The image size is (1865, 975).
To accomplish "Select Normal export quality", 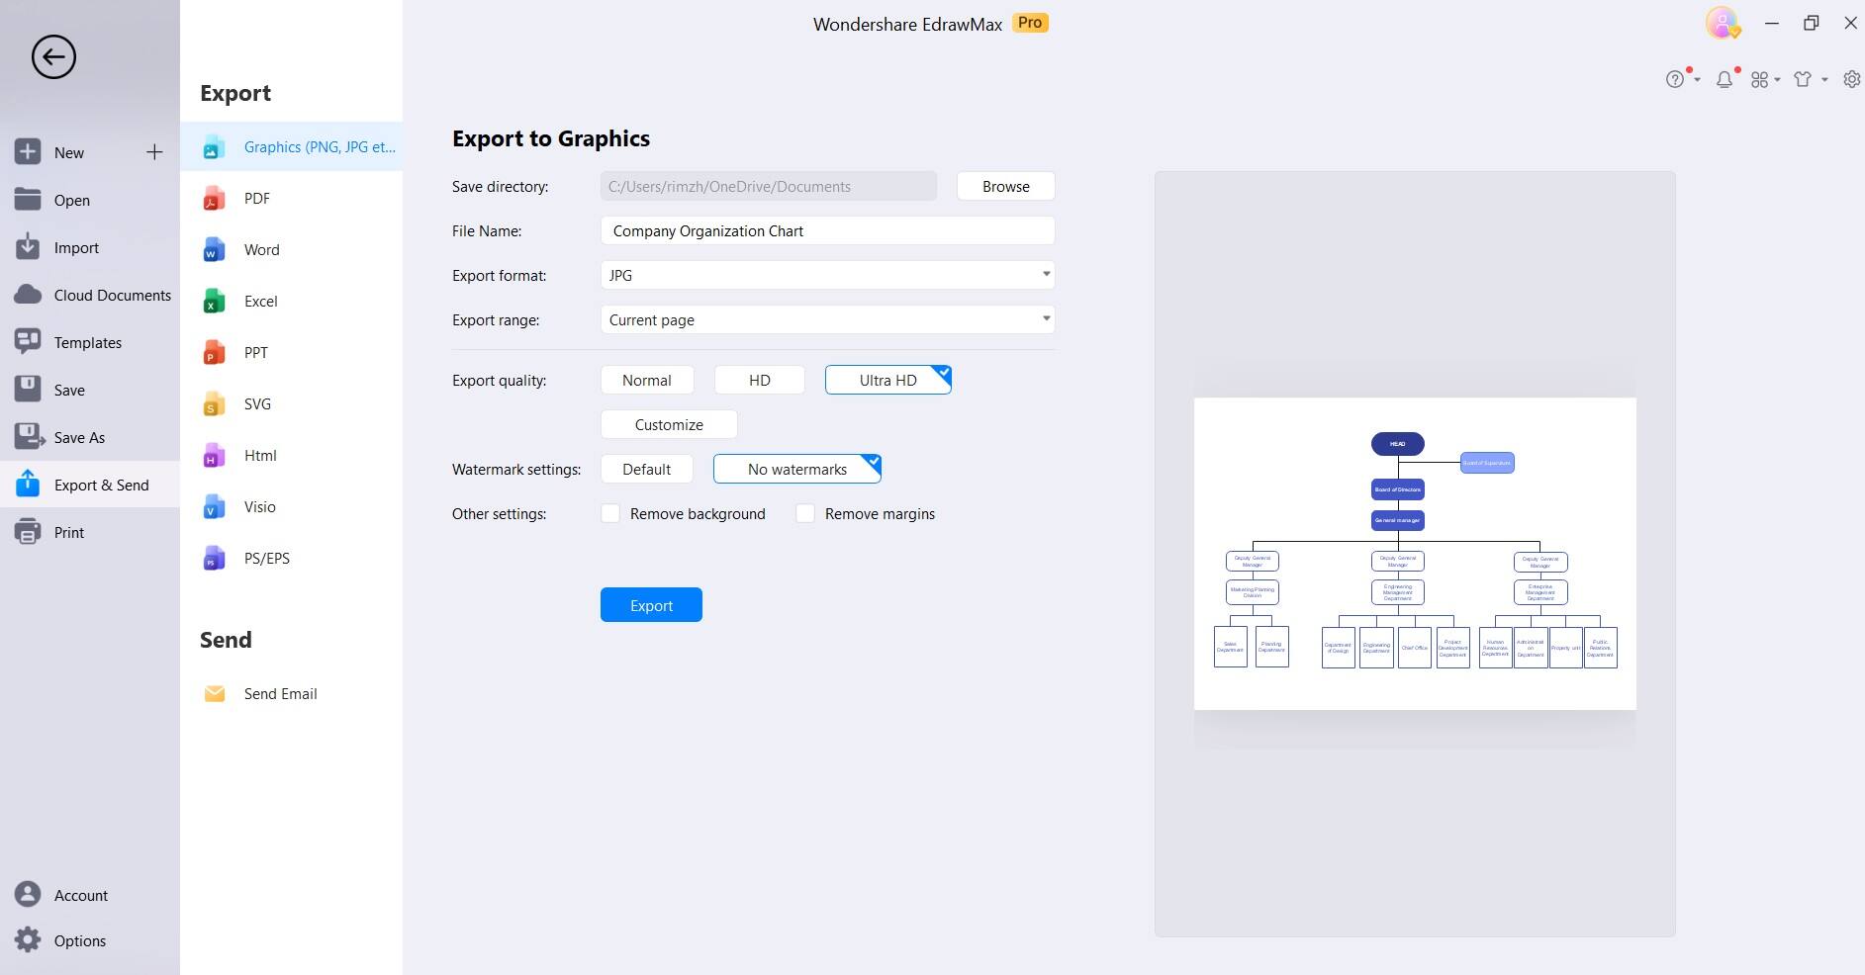I will tap(647, 380).
